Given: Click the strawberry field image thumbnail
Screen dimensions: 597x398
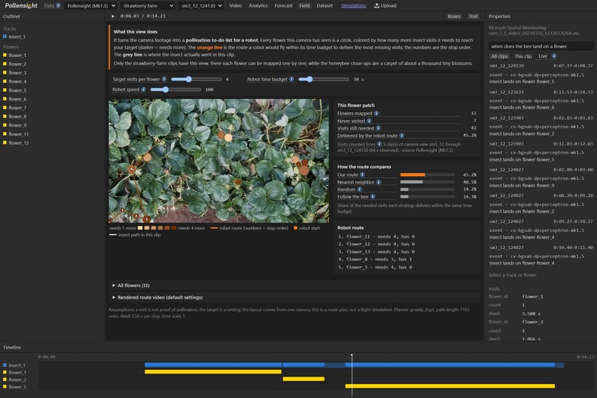Looking at the screenshot, I should tap(219, 161).
